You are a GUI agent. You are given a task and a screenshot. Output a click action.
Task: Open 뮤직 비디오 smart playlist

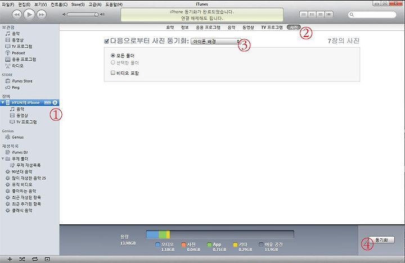pyautogui.click(x=22, y=184)
